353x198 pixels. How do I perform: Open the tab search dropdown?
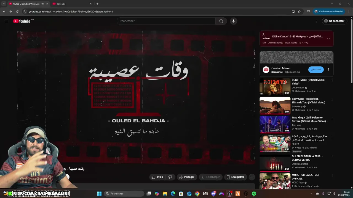click(x=4, y=4)
